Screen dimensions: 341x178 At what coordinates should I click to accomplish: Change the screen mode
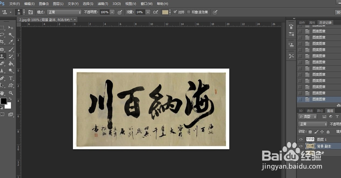(x=11, y=114)
